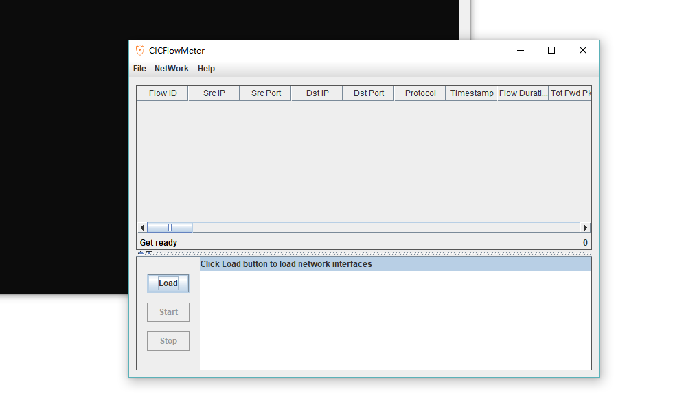Open the Help menu
Screen dimensions: 673x413
point(206,69)
